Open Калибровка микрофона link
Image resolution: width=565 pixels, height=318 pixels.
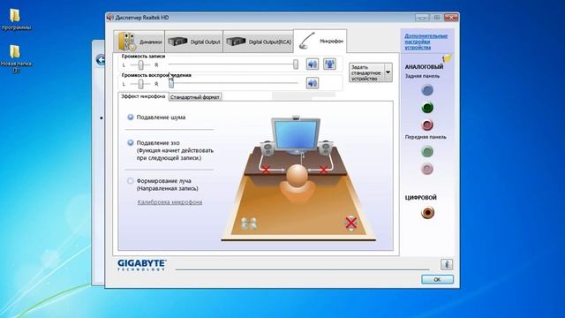[169, 202]
